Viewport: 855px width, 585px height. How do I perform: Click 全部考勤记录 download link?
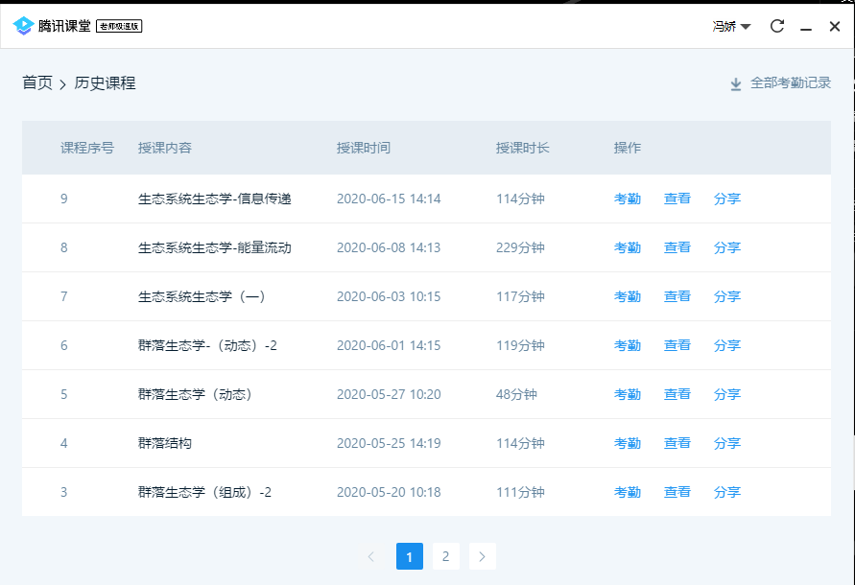coord(790,83)
